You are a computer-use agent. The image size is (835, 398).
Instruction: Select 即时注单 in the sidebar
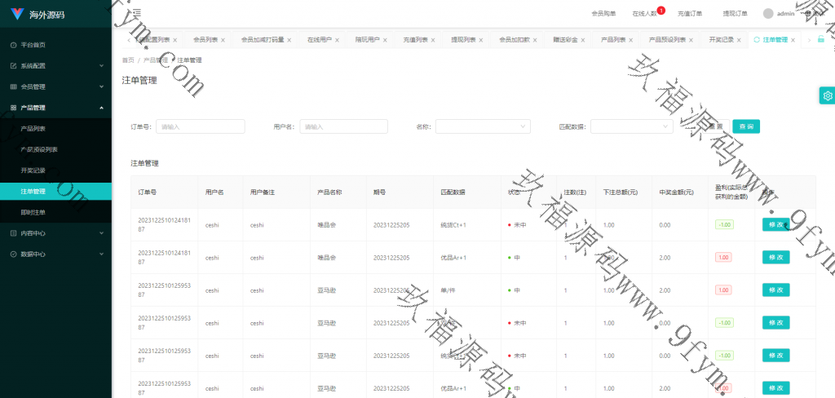(33, 212)
